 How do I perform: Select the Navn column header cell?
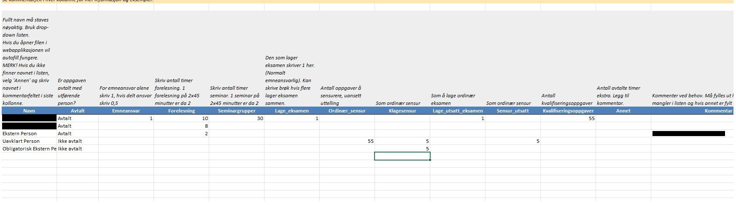pyautogui.click(x=29, y=111)
